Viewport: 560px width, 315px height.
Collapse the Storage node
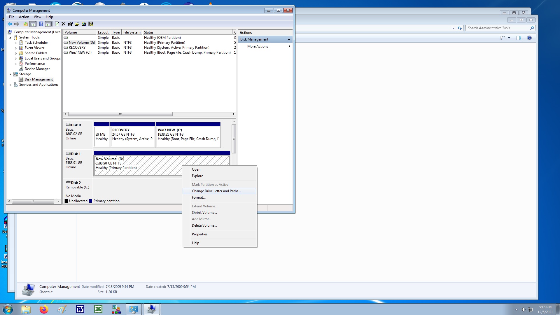tap(10, 74)
